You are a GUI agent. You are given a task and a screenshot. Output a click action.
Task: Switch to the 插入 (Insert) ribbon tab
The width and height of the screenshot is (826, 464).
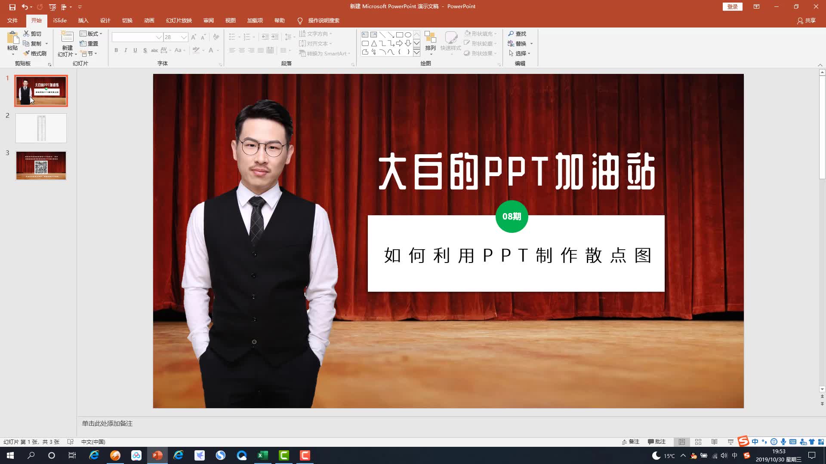pyautogui.click(x=83, y=20)
